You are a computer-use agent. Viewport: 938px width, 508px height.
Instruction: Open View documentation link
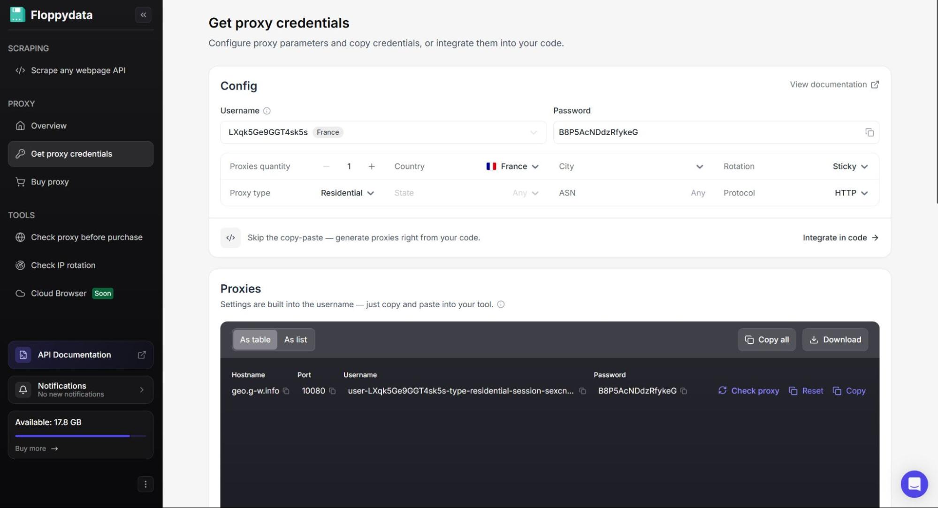point(834,84)
